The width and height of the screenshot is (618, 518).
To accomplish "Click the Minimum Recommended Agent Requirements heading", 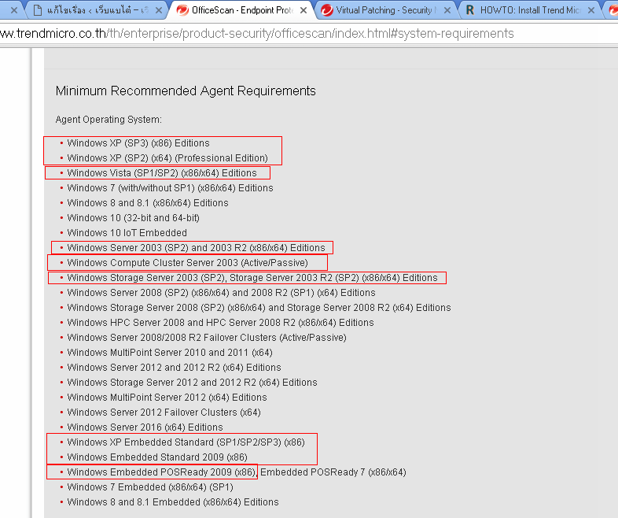I will 186,91.
